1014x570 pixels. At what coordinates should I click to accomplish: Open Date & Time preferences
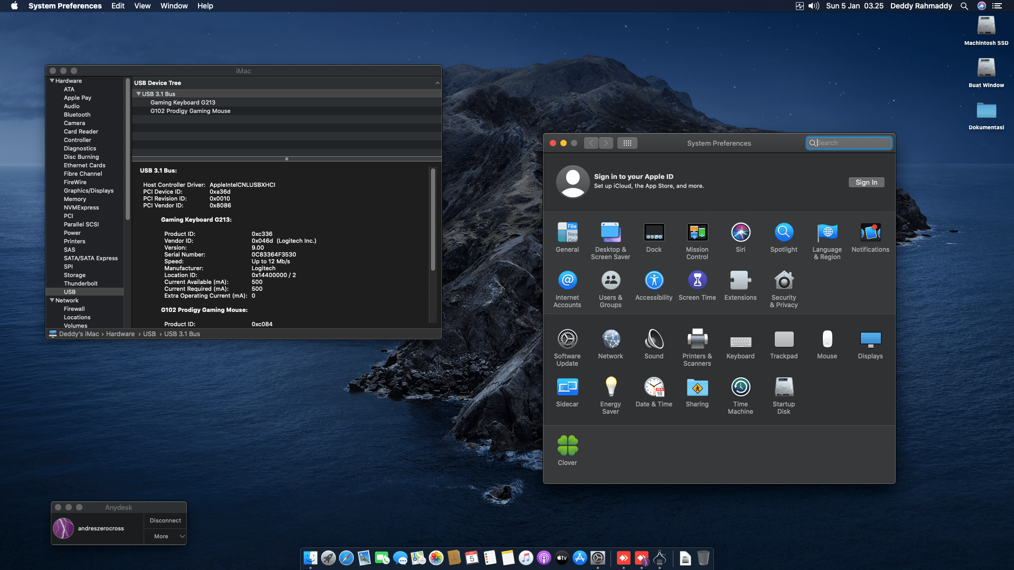point(654,392)
